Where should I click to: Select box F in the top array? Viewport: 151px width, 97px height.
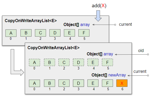84,33
